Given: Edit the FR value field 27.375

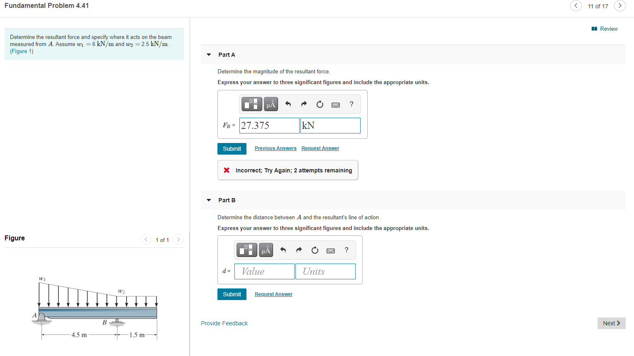Looking at the screenshot, I should click(269, 126).
